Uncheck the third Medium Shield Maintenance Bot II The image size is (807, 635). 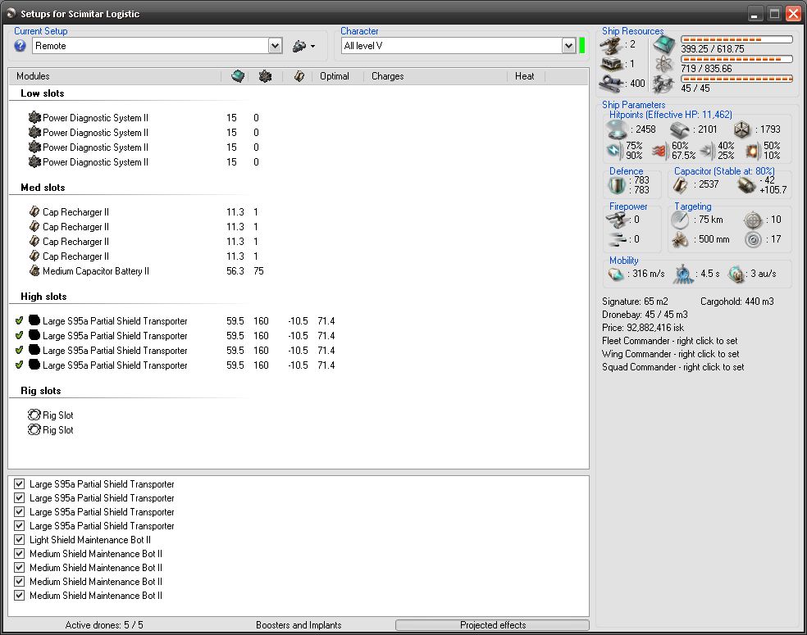[x=19, y=581]
